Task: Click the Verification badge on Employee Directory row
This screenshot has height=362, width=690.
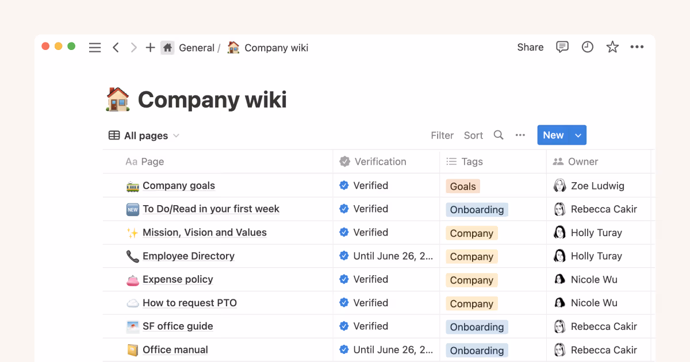Action: (344, 256)
